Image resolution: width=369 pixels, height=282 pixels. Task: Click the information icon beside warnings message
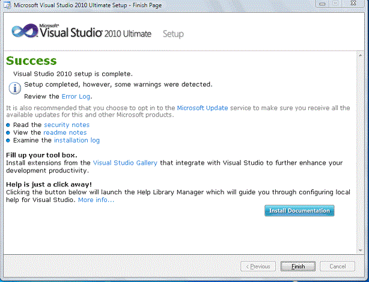tap(15, 88)
